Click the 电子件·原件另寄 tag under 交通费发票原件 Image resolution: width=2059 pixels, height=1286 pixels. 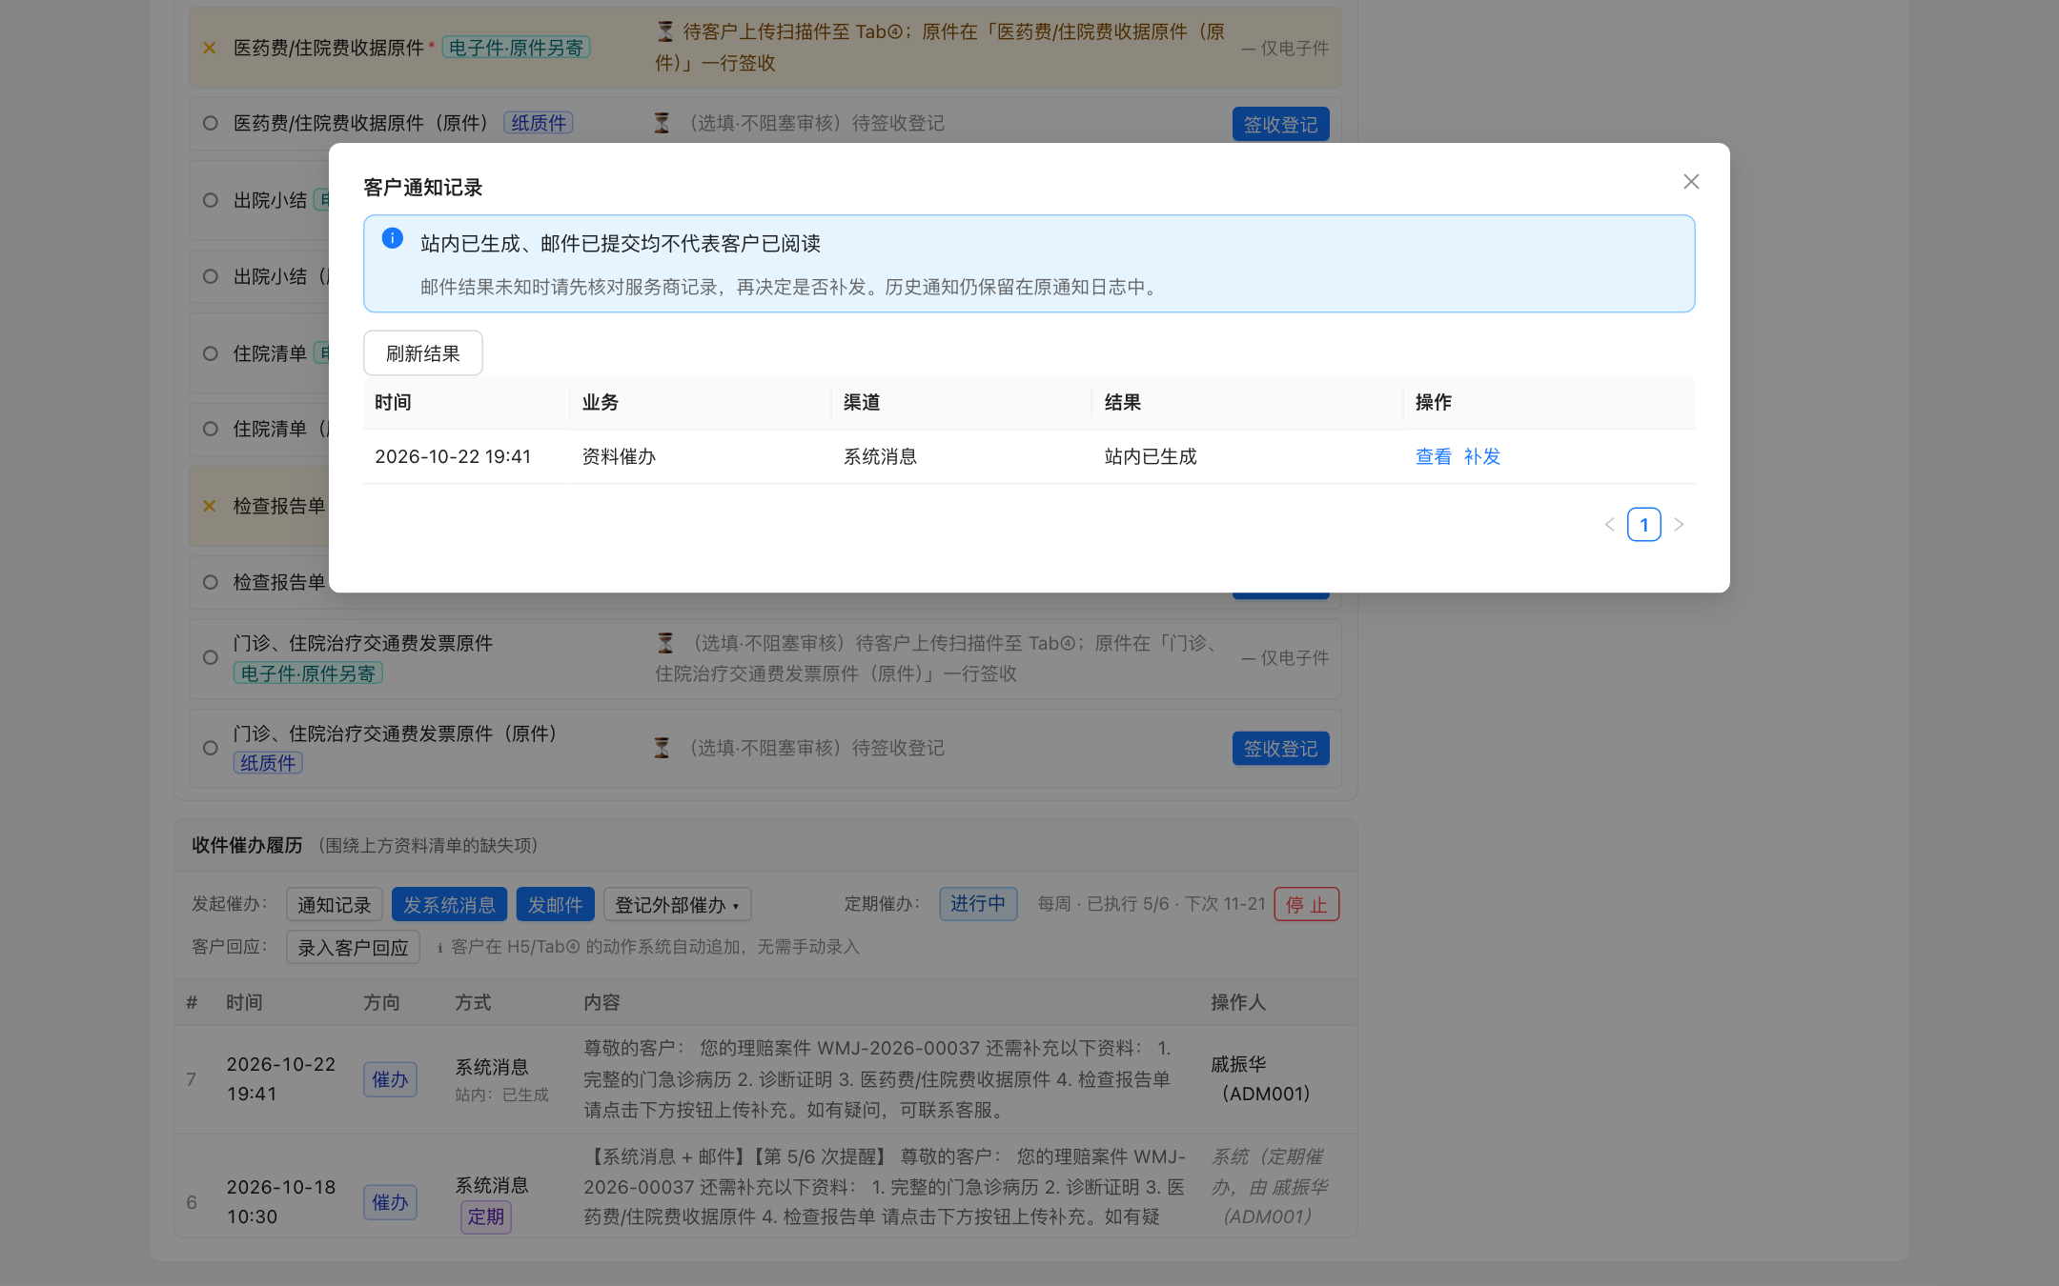point(308,673)
